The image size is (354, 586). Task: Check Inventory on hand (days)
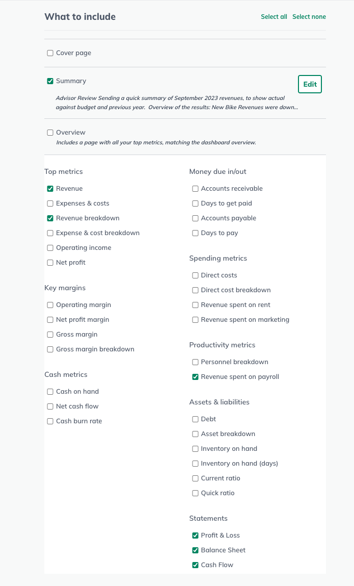pos(195,463)
